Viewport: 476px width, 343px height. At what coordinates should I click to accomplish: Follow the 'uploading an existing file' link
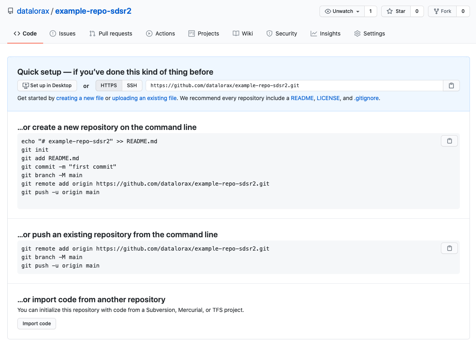click(x=144, y=98)
